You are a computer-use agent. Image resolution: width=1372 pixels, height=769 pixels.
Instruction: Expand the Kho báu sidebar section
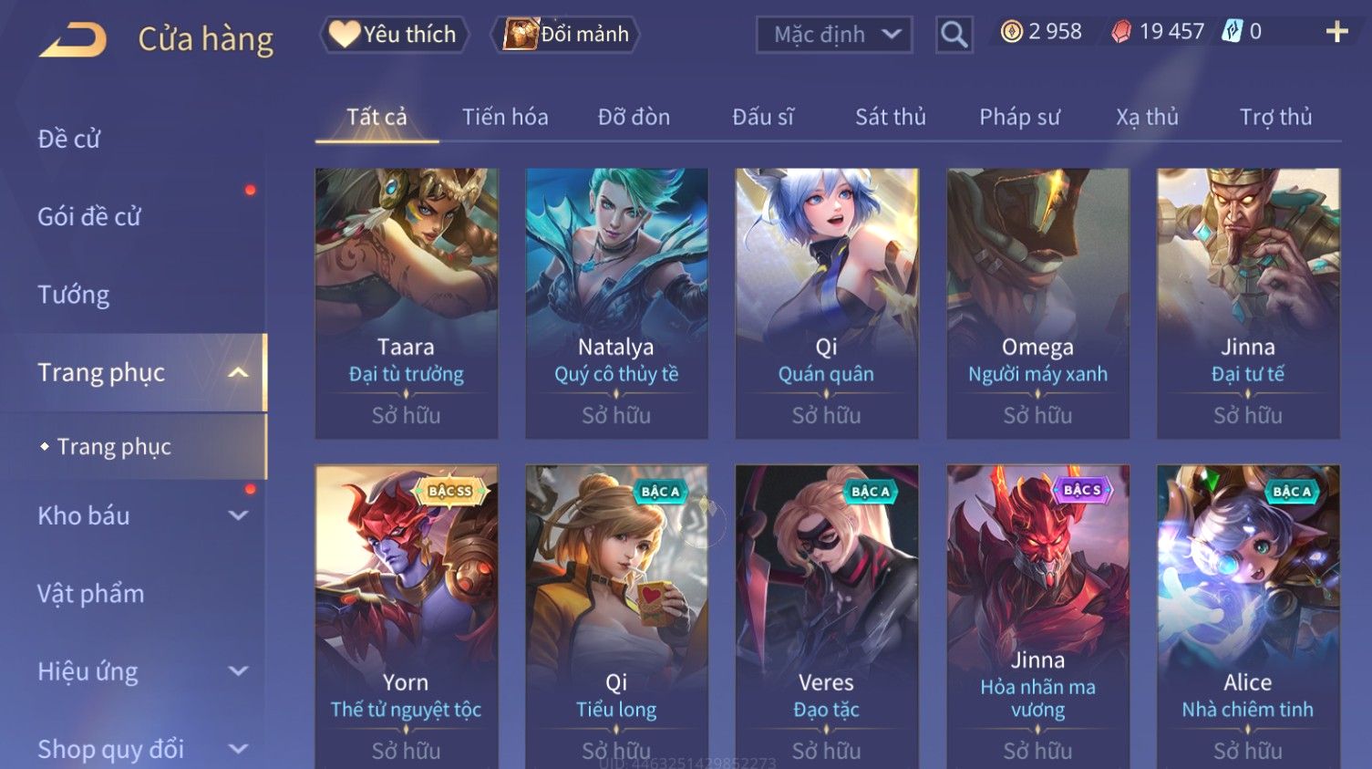click(238, 515)
